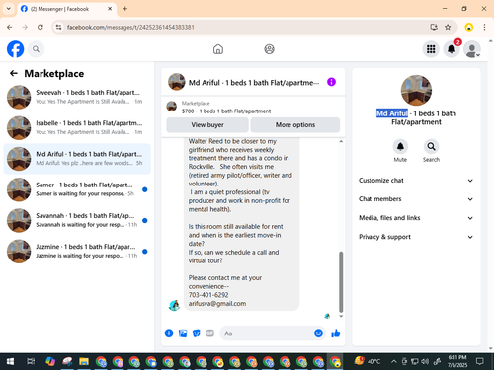Click the listing thumbnail beside Marketplace label
The width and height of the screenshot is (494, 370).
point(171,107)
